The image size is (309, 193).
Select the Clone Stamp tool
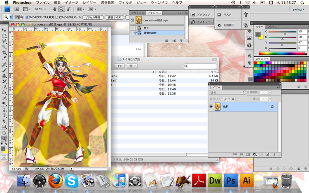(4, 76)
